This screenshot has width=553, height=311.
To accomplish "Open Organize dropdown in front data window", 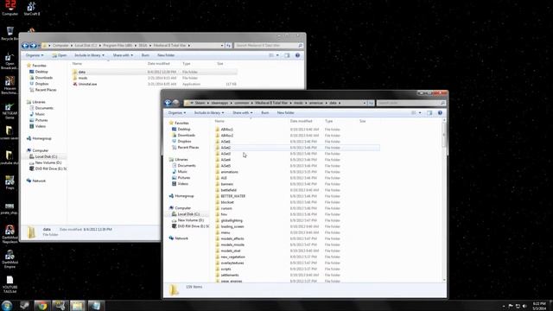I will coord(176,113).
